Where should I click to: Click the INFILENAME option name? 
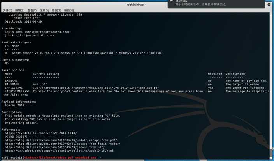[14, 88]
